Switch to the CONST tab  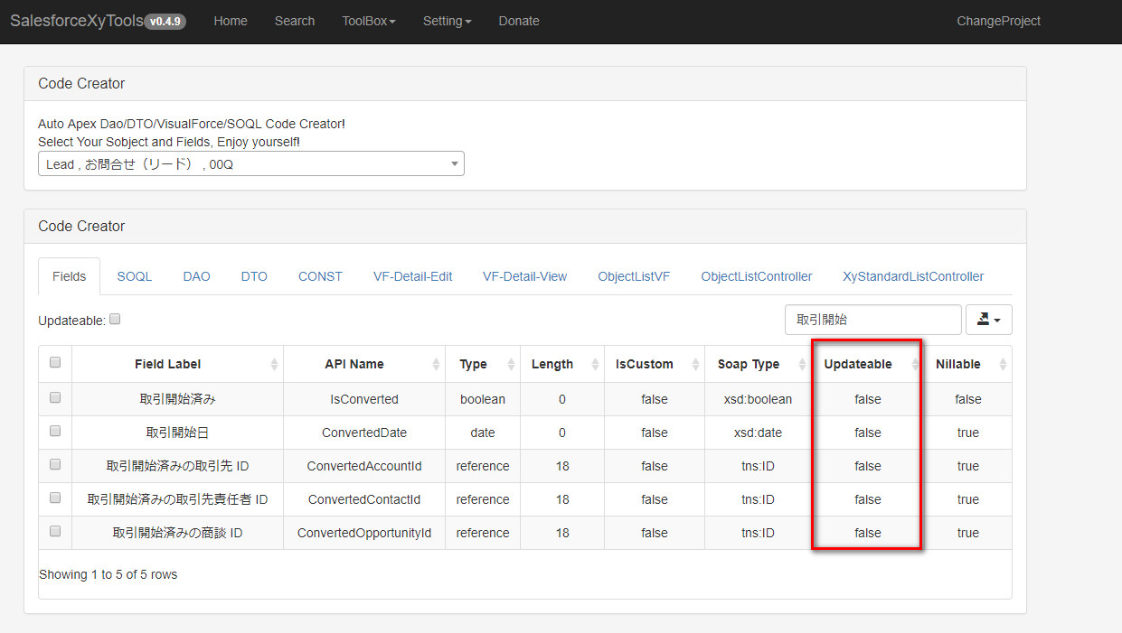click(x=320, y=276)
